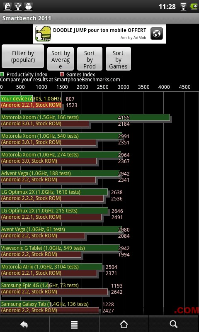Select Avent Vega 61 tests productivity bar
Image resolution: width=199 pixels, height=332 pixels.
click(x=61, y=229)
